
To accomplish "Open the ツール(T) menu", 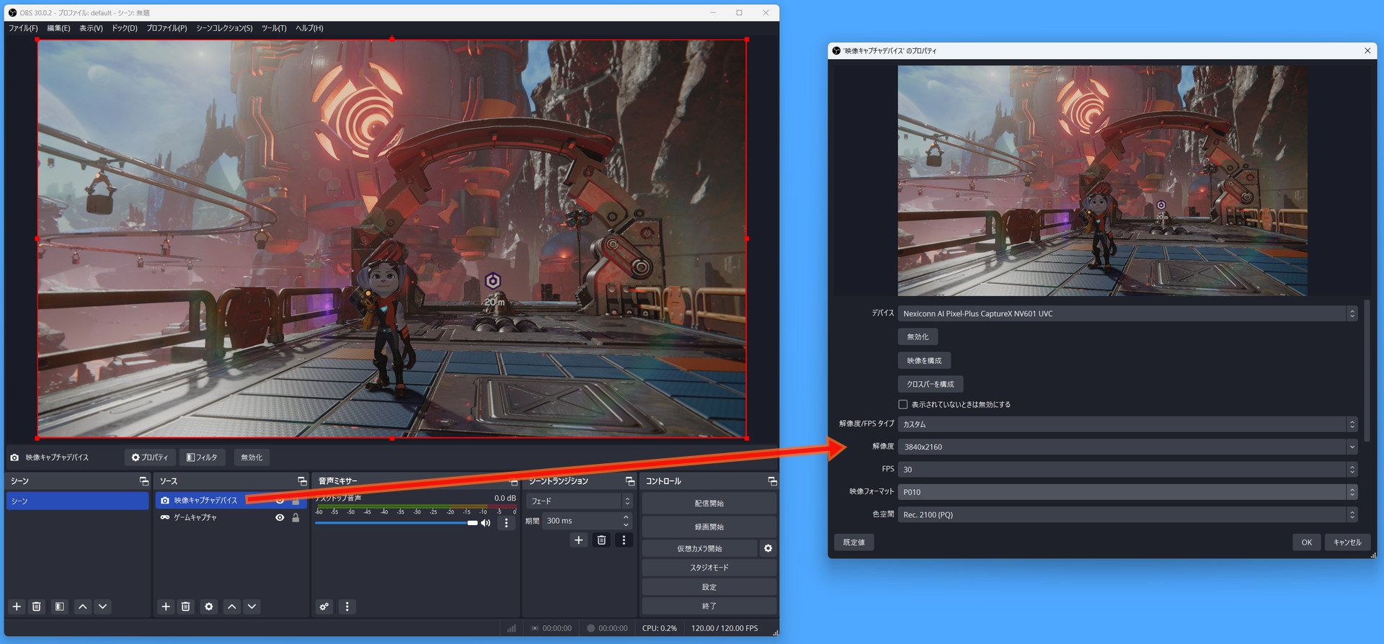I will point(274,28).
